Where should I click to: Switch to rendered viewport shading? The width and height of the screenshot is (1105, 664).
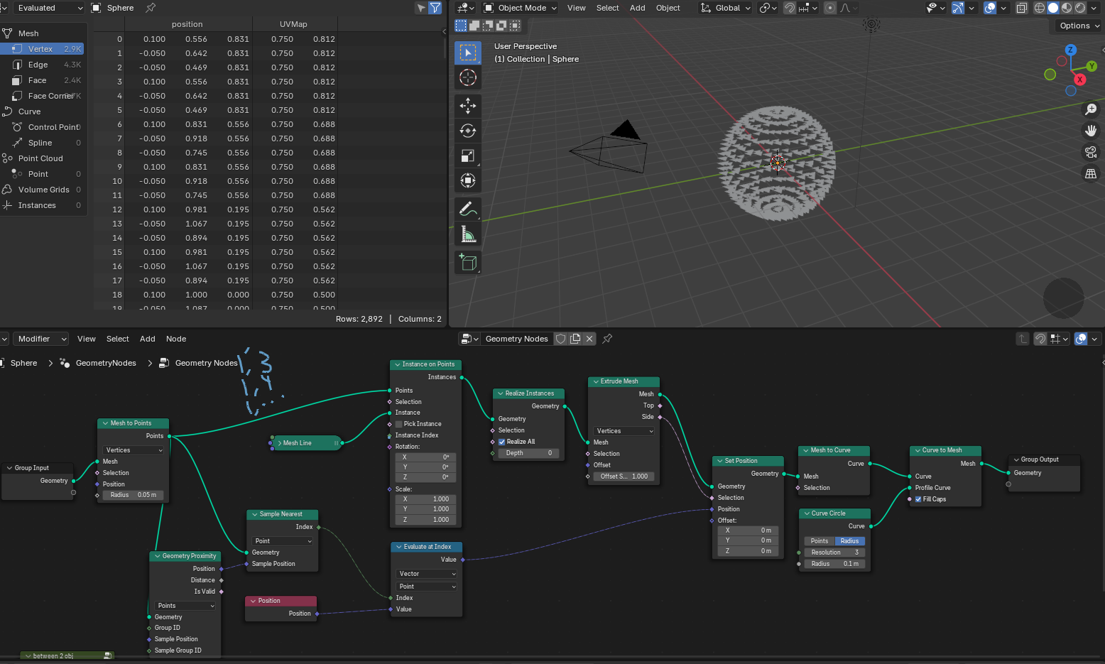pyautogui.click(x=1080, y=8)
